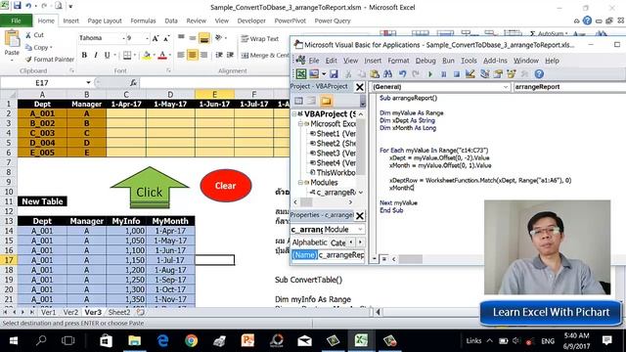Close the Project - VBAProject pane
The width and height of the screenshot is (626, 352).
(360, 87)
